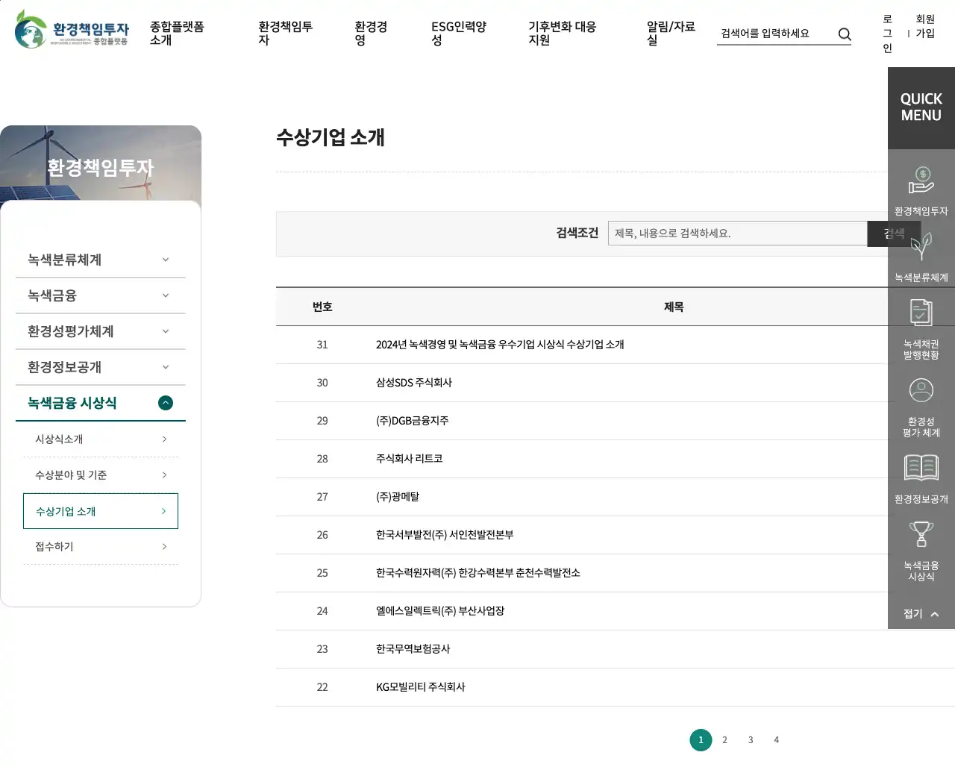Go to page 2 of the list
955x764 pixels.
point(724,740)
